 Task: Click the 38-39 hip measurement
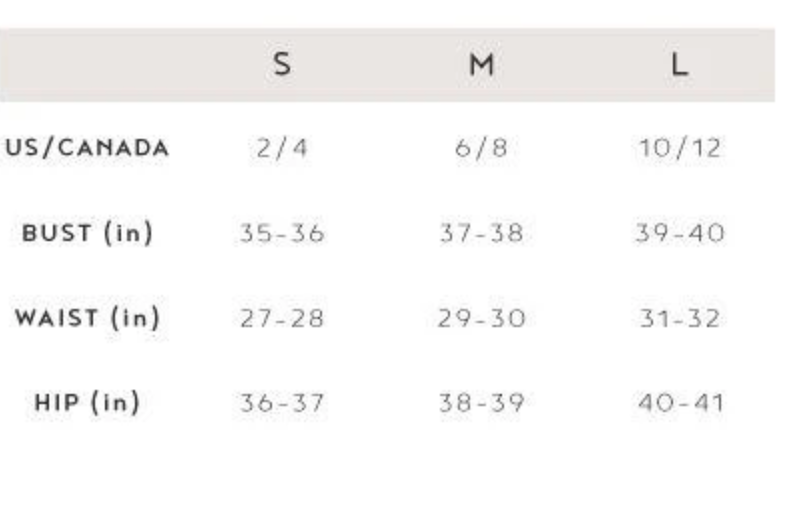[x=481, y=403]
